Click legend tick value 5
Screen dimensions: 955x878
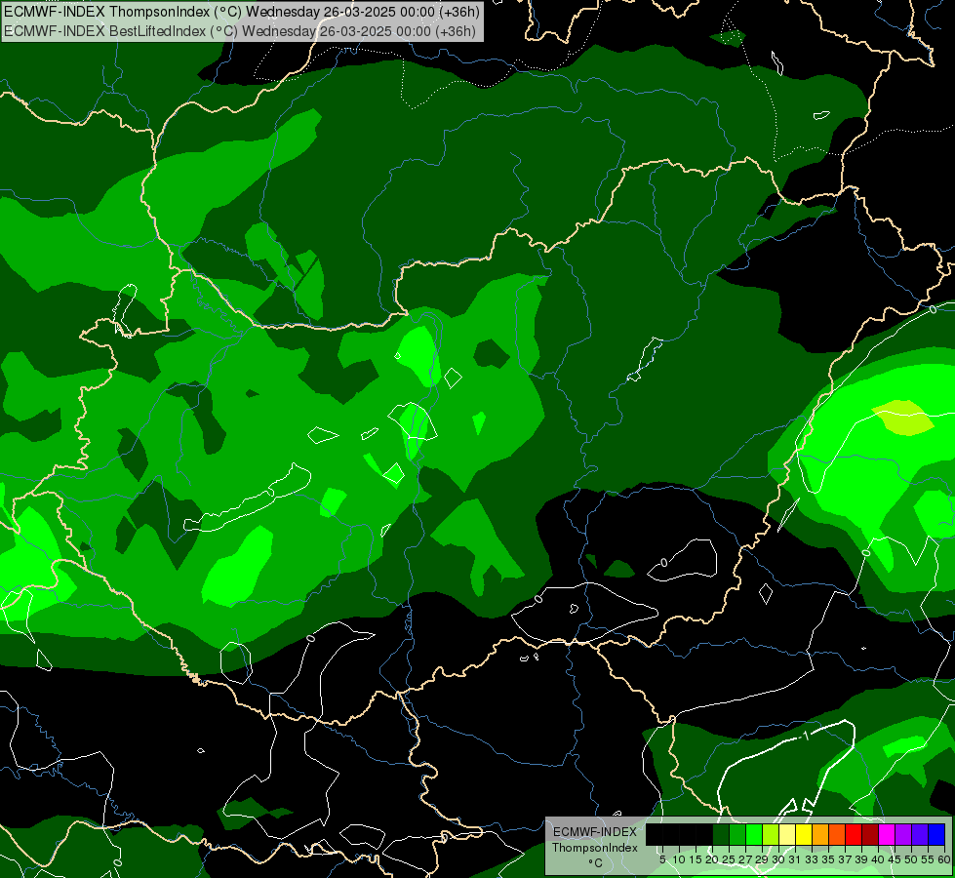[x=662, y=859]
